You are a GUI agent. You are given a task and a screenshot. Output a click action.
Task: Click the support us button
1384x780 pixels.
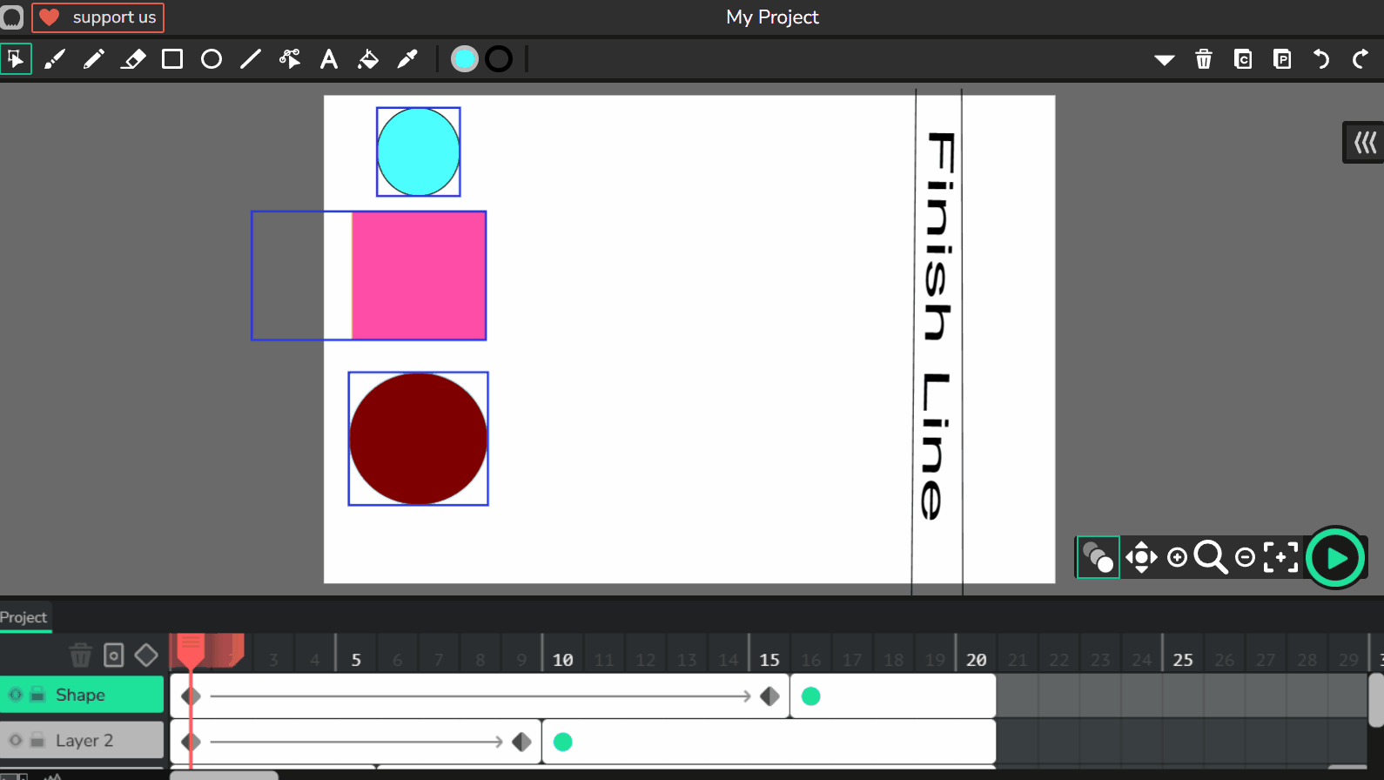[x=98, y=17]
